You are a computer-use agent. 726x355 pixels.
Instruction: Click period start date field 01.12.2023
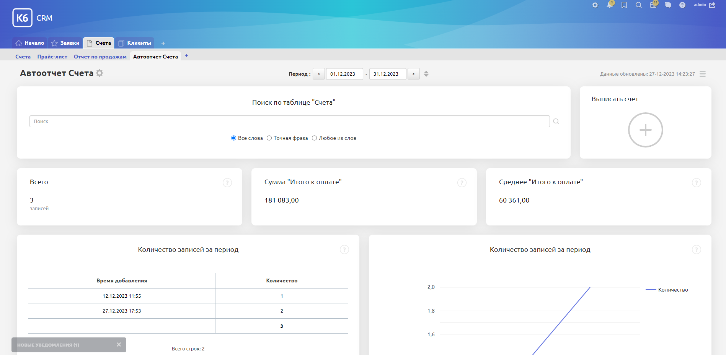point(344,74)
